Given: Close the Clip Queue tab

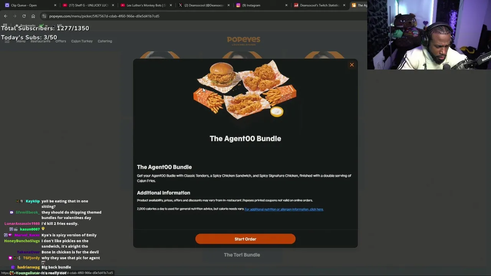Looking at the screenshot, I should click(55, 5).
